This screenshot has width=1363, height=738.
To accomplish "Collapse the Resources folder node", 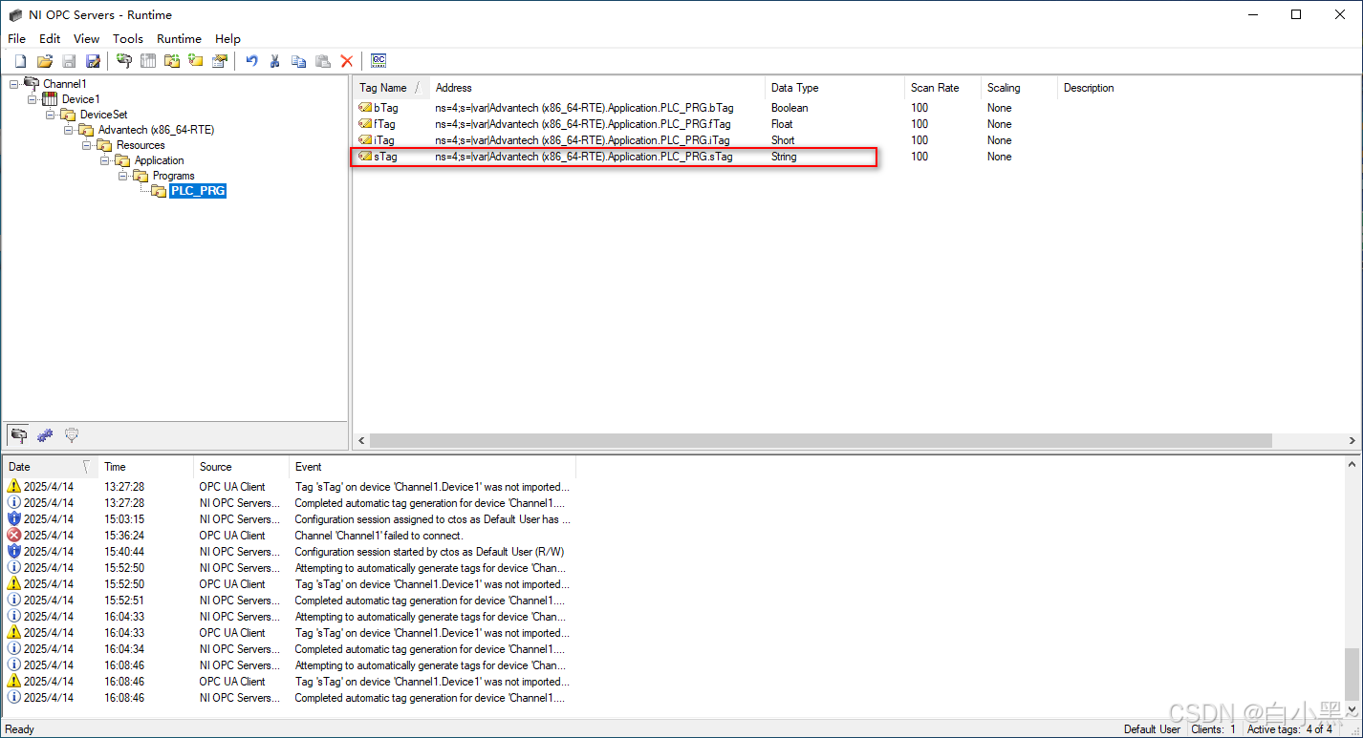I will (87, 145).
